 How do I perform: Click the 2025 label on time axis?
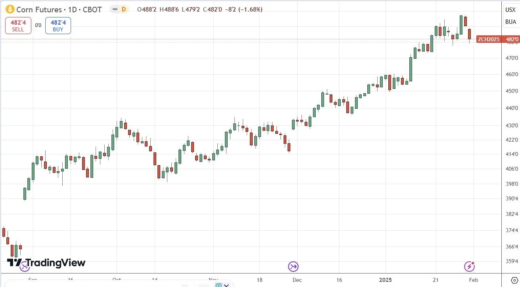point(386,280)
